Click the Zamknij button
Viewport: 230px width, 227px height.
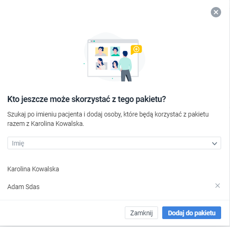click(141, 213)
